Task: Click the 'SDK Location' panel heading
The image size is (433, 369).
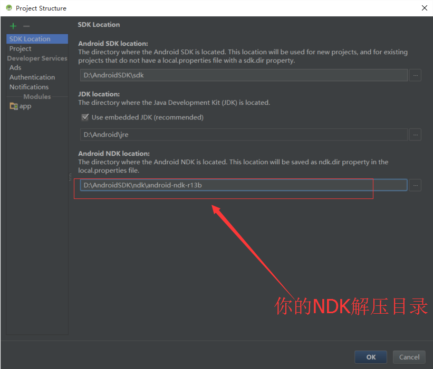Action: (x=99, y=25)
